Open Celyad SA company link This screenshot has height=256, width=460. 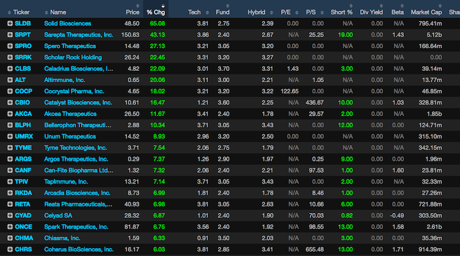point(58,216)
